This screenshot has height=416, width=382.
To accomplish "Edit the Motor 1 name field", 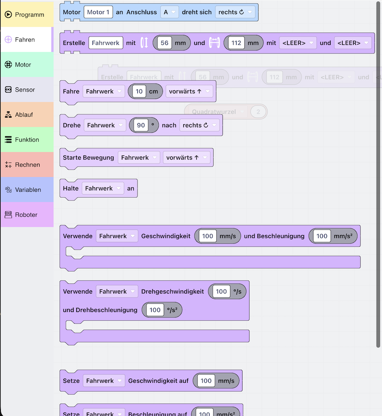I will coord(98,12).
